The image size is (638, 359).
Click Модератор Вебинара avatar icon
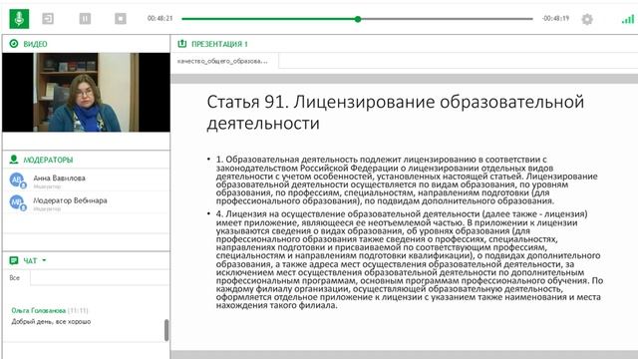(x=18, y=202)
